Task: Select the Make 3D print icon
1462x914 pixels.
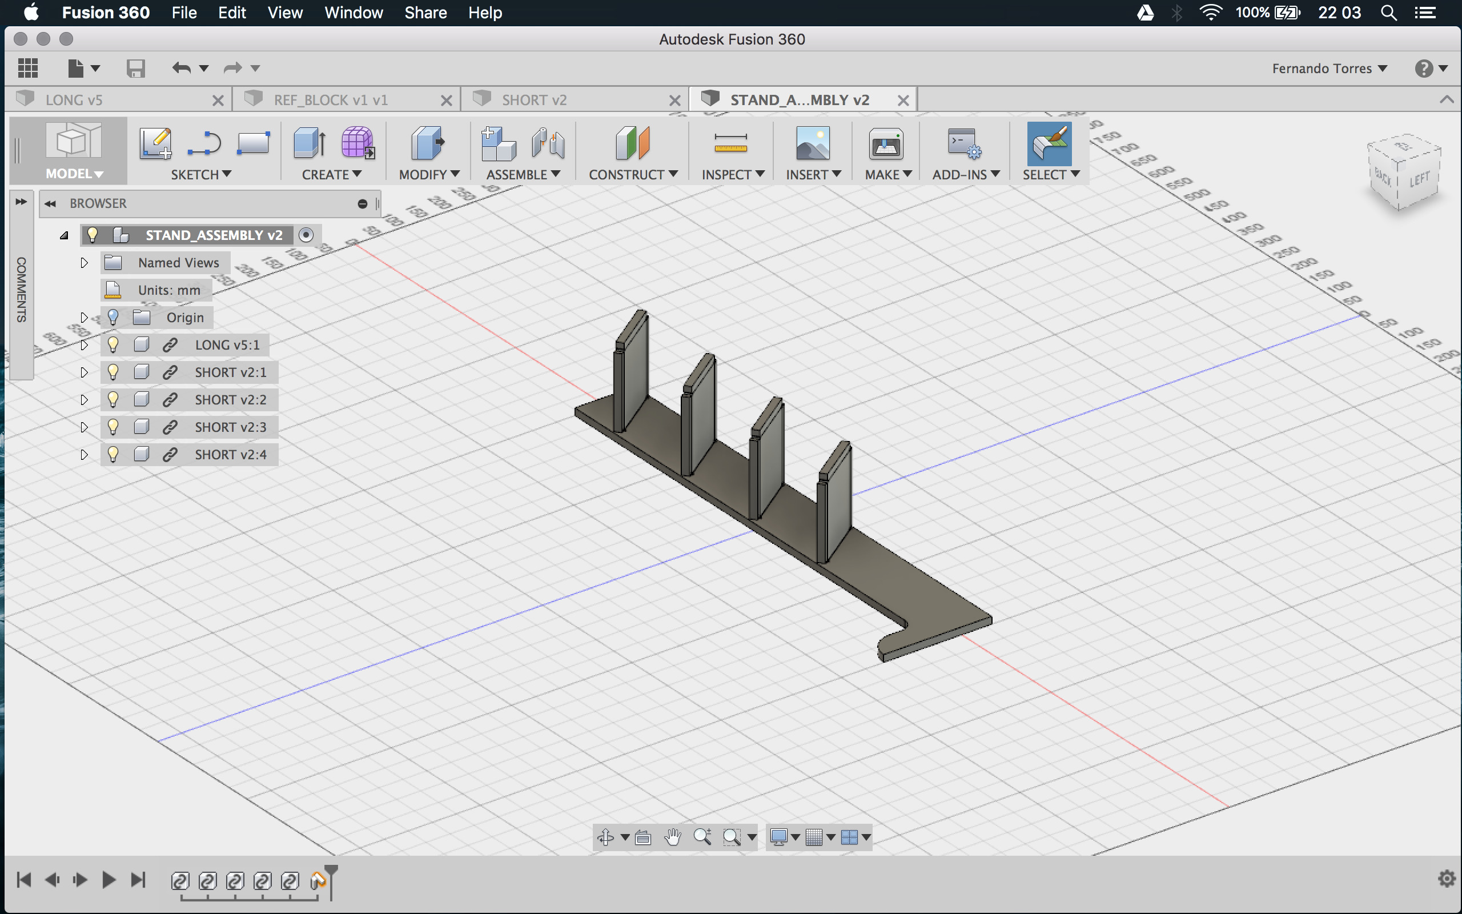Action: pos(886,143)
